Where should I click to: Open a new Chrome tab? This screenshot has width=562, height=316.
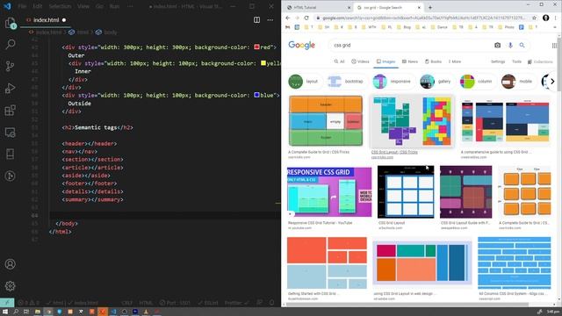(430, 7)
